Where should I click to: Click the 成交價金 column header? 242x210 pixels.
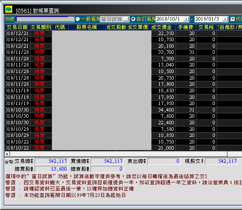point(162,27)
